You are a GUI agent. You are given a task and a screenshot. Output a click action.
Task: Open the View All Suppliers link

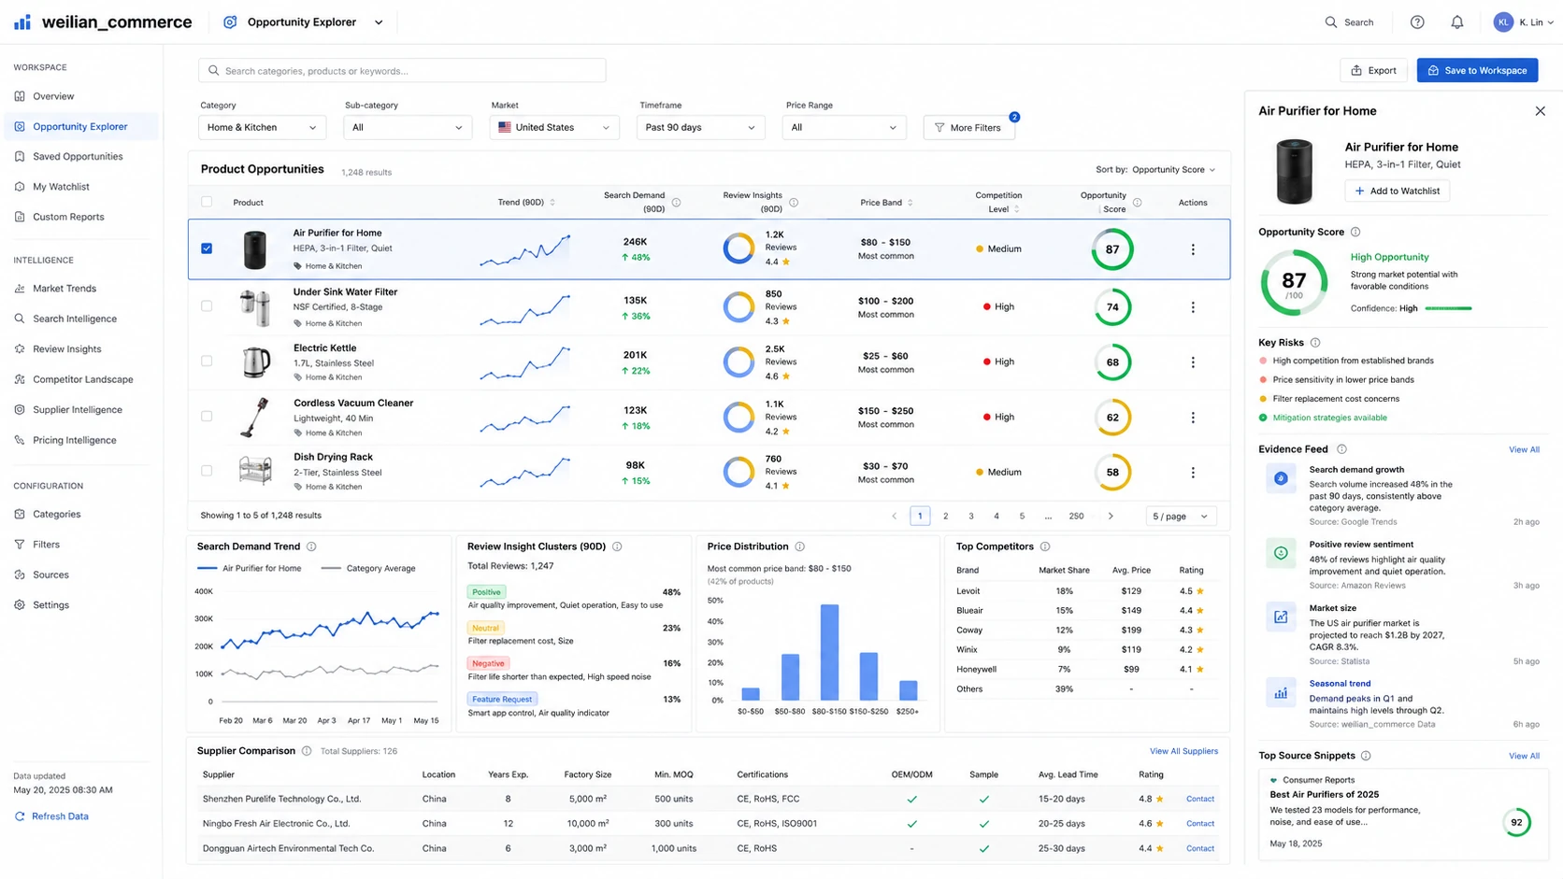(x=1183, y=751)
